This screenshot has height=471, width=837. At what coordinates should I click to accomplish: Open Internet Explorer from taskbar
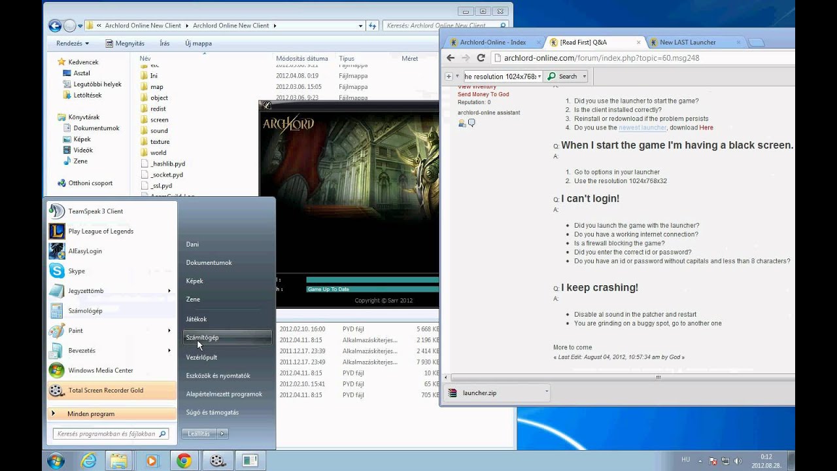click(87, 461)
